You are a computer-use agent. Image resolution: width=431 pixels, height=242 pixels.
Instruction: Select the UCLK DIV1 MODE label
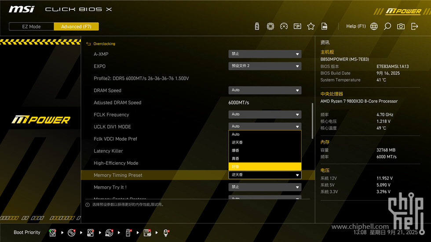[112, 127]
